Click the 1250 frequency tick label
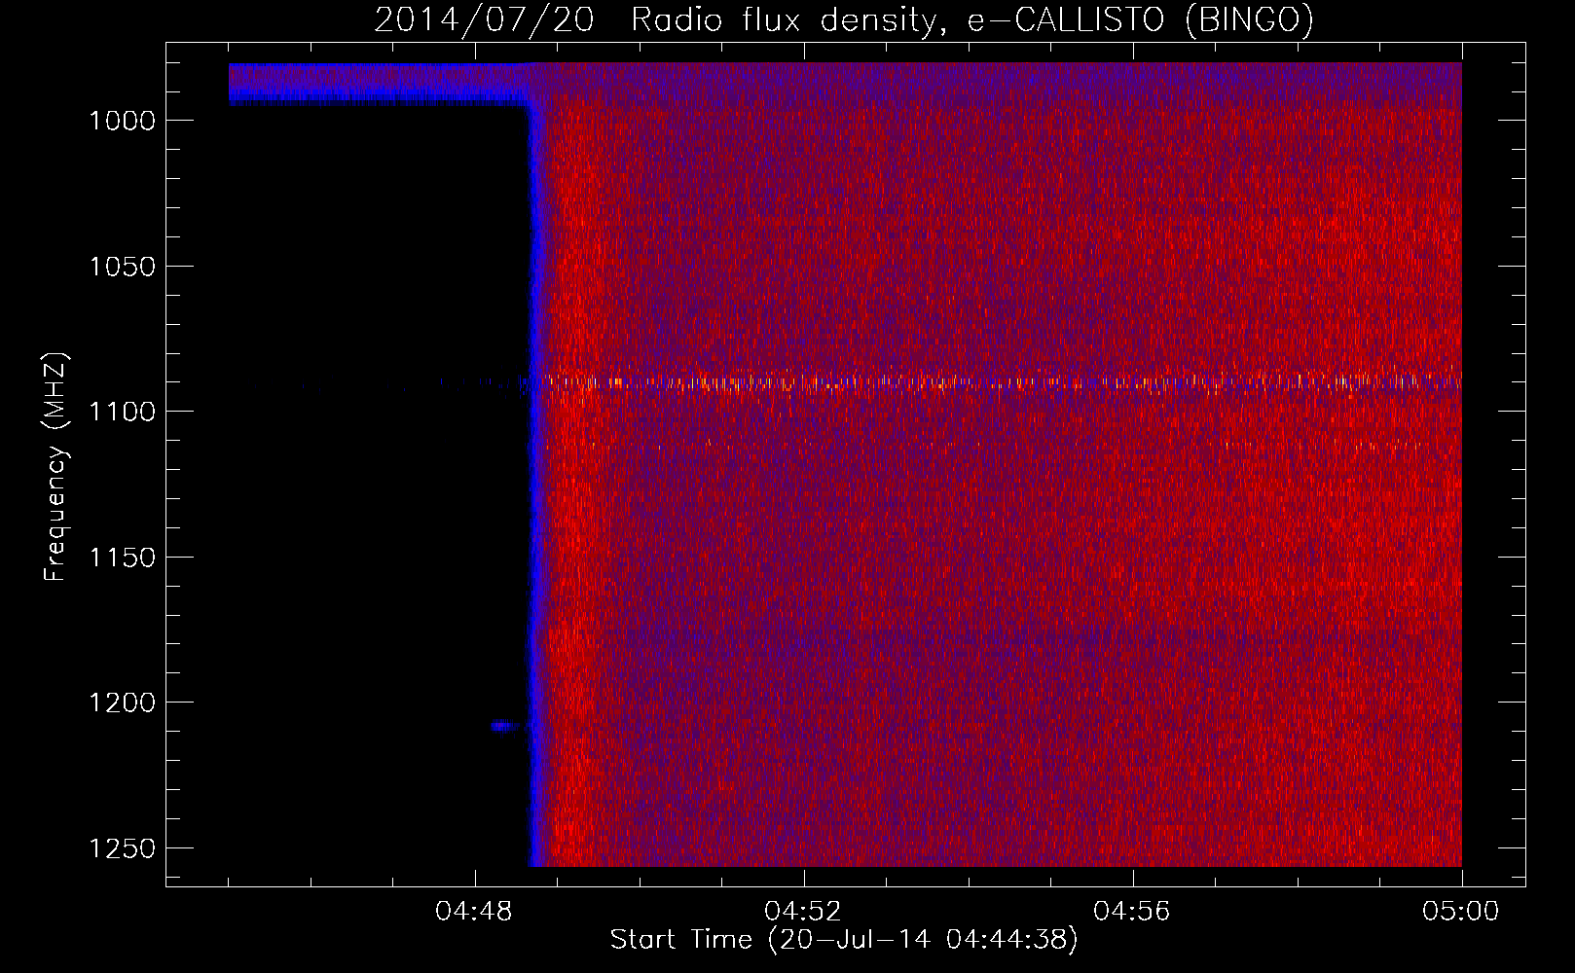Viewport: 1575px width, 973px height. pyautogui.click(x=122, y=848)
